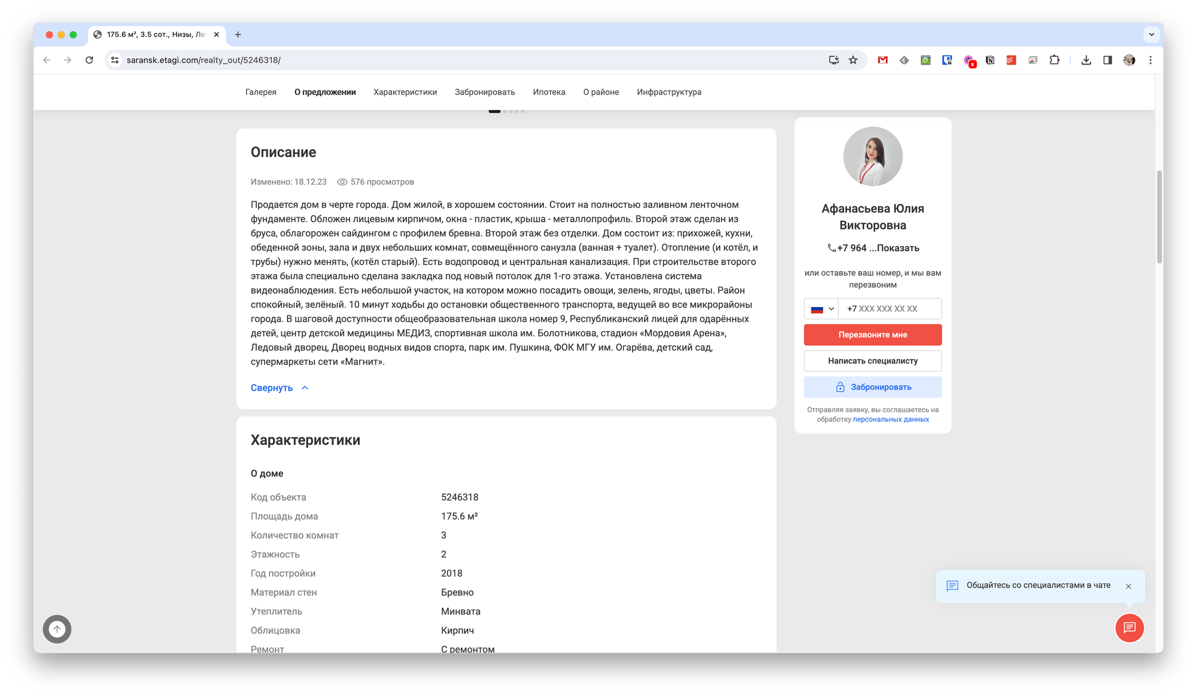
Task: Open the browser downloads icon
Action: [x=1086, y=60]
